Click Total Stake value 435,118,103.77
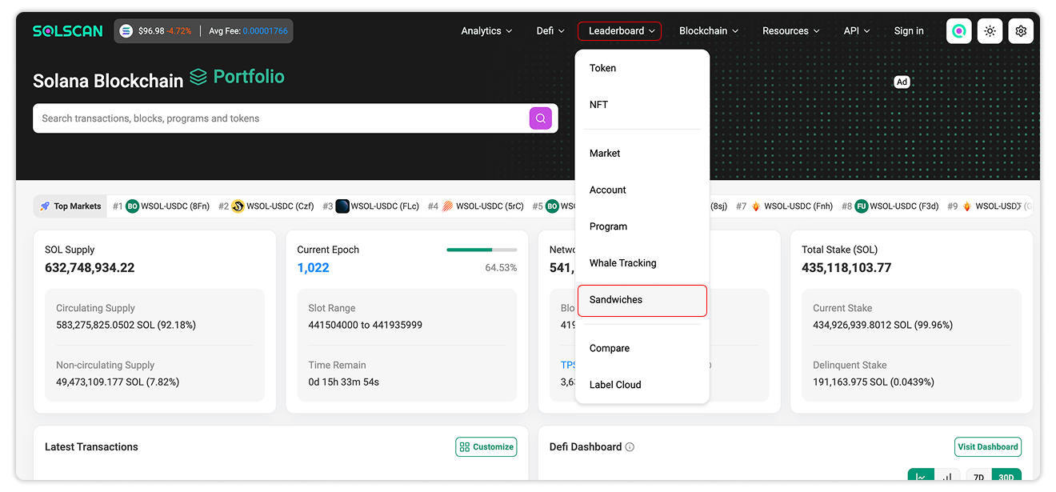The height and width of the screenshot is (492, 1056). (x=846, y=268)
